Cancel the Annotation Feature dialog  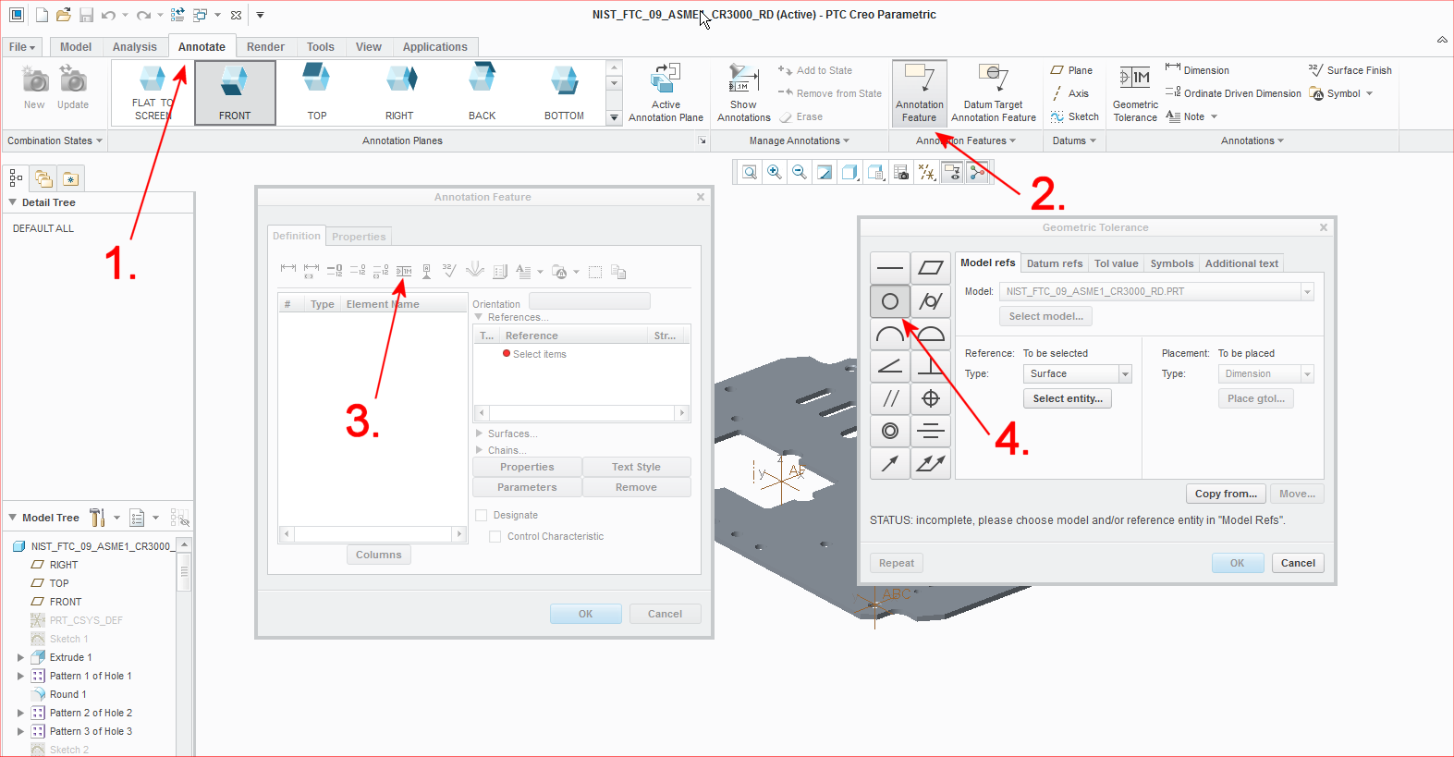(665, 614)
